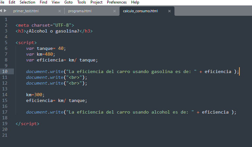The image size is (252, 147).
Task: Open the Preferences menu
Action: coord(117,2)
